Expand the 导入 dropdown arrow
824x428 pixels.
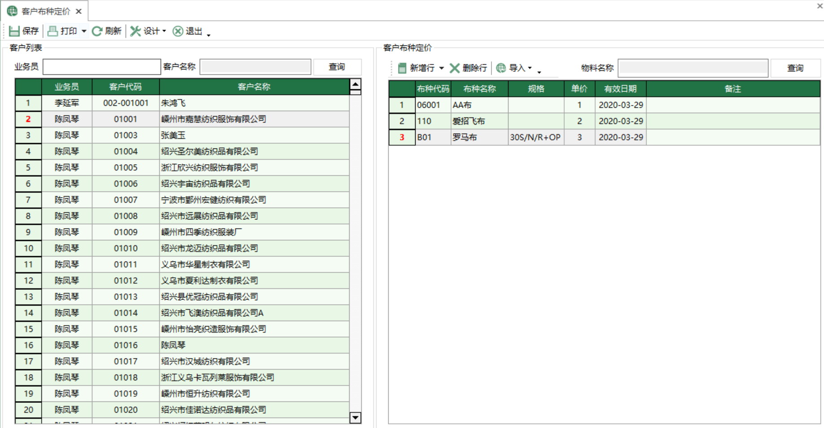[530, 68]
